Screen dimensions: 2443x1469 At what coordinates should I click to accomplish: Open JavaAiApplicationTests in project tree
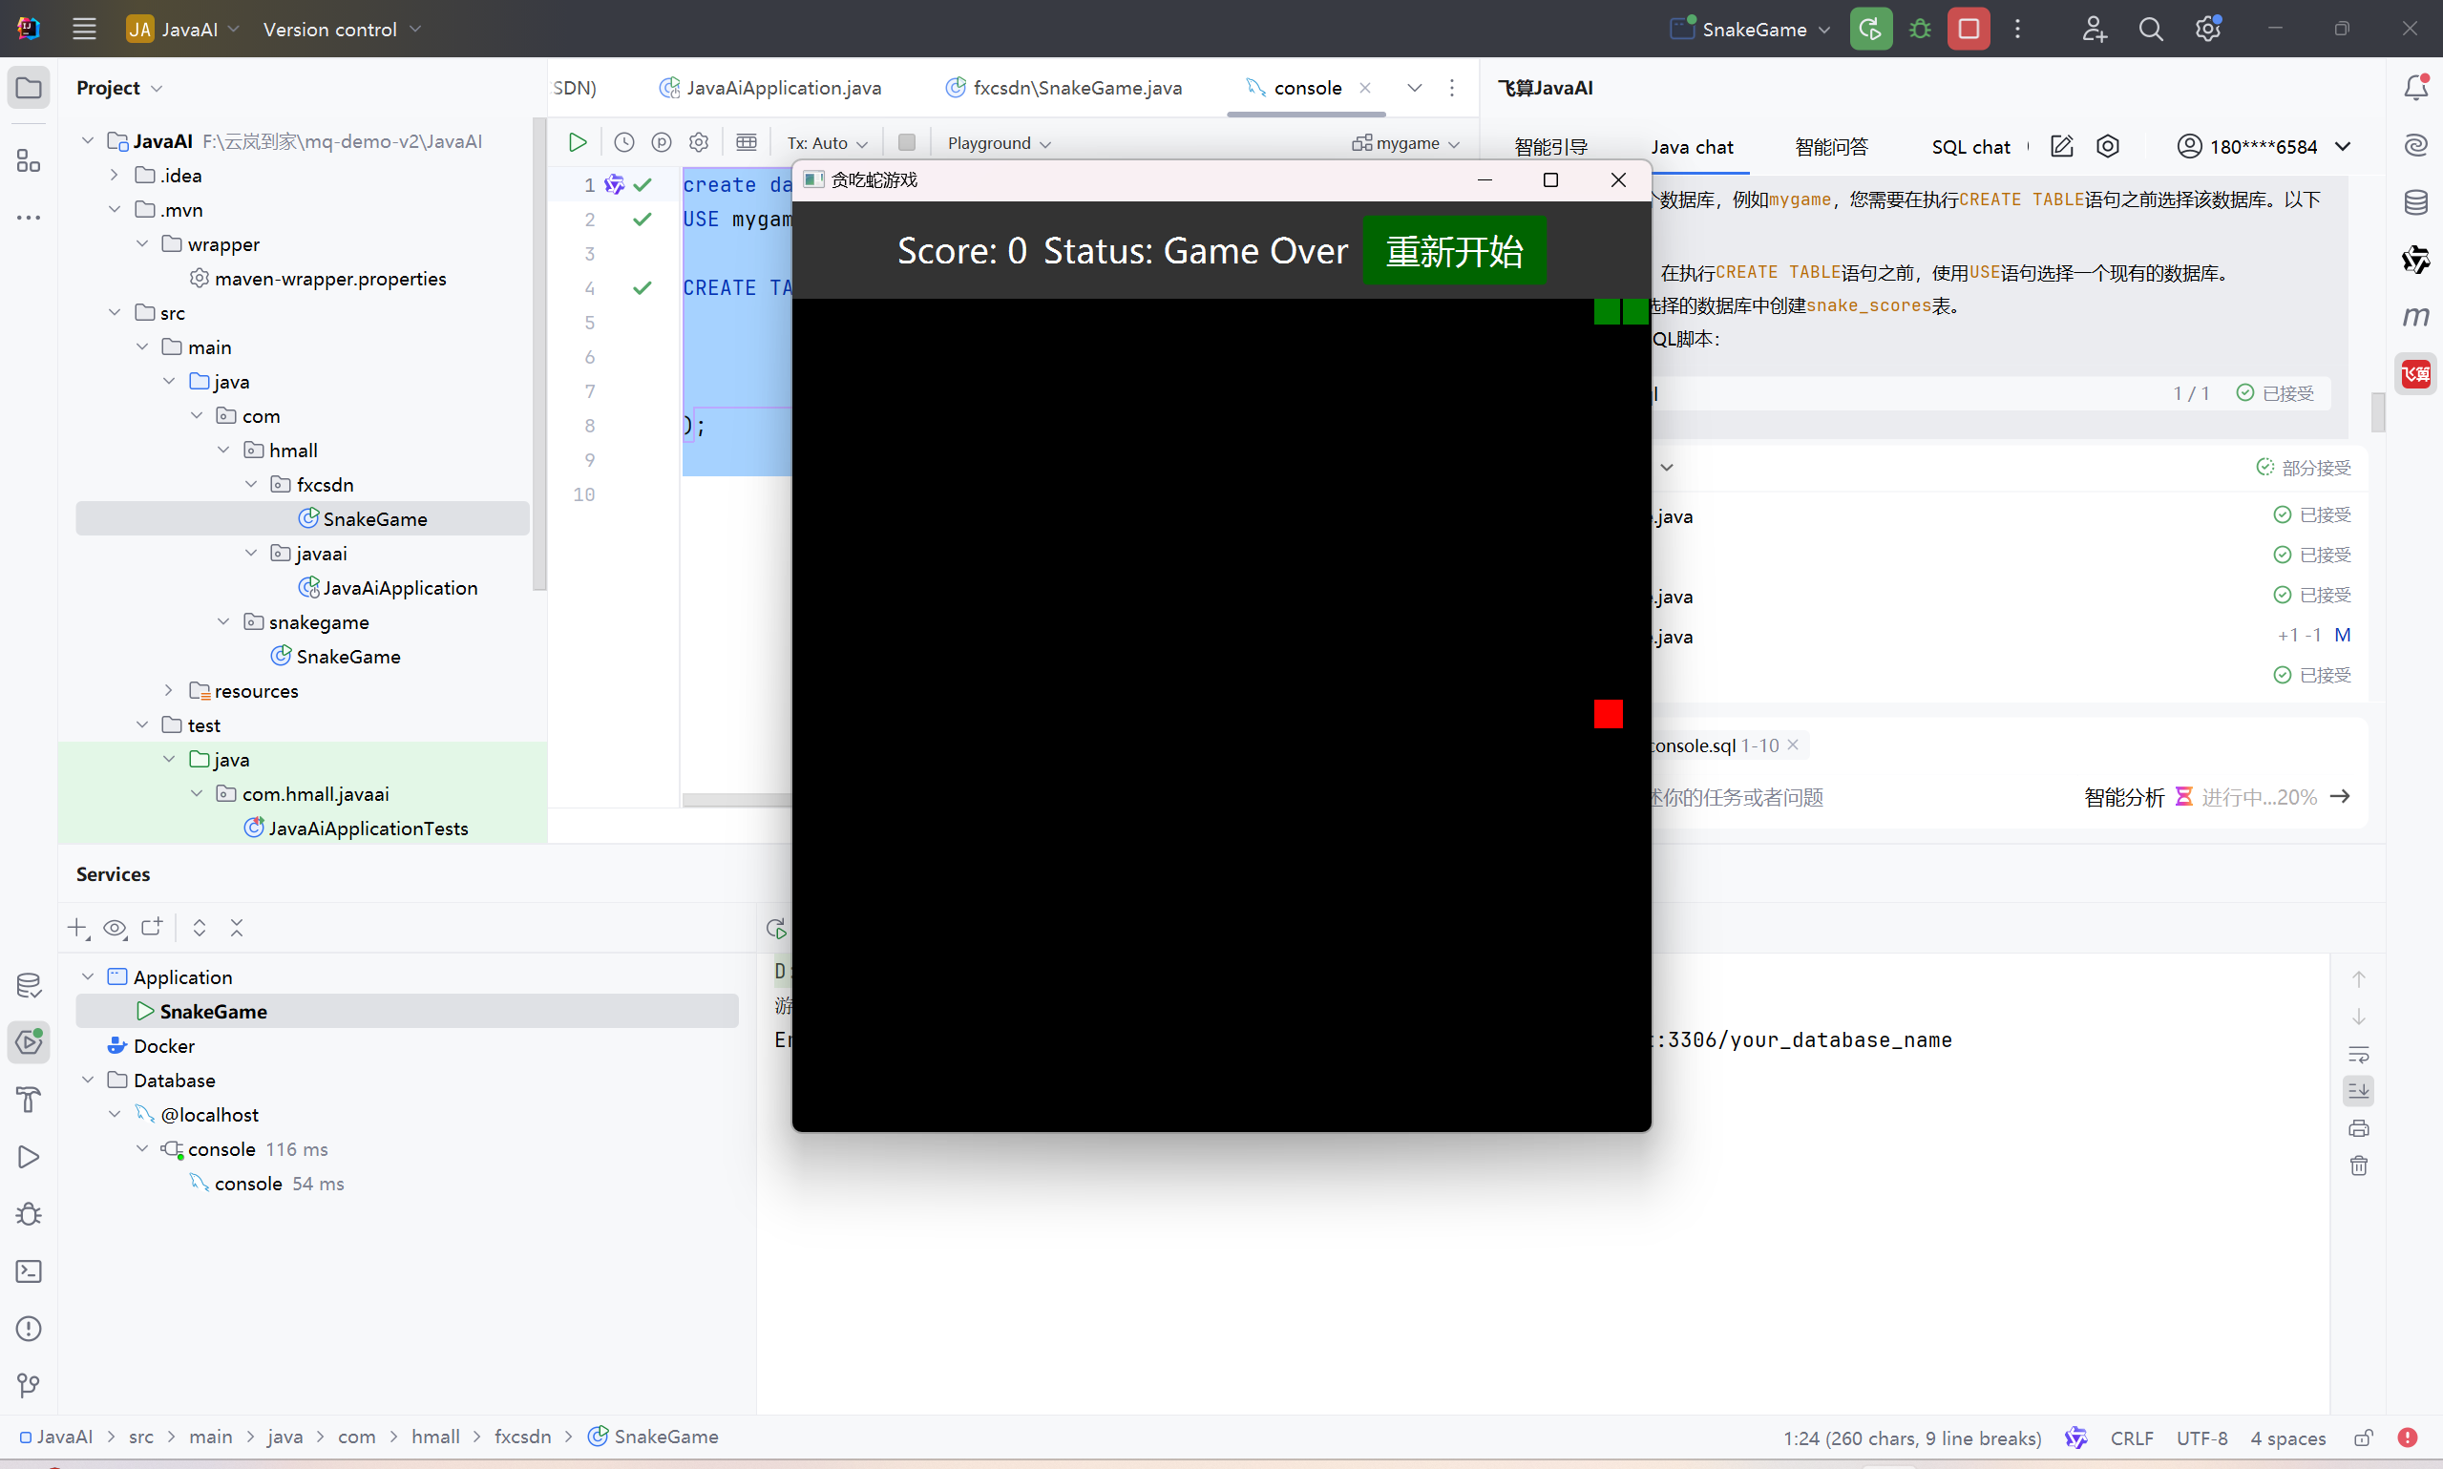(x=368, y=829)
